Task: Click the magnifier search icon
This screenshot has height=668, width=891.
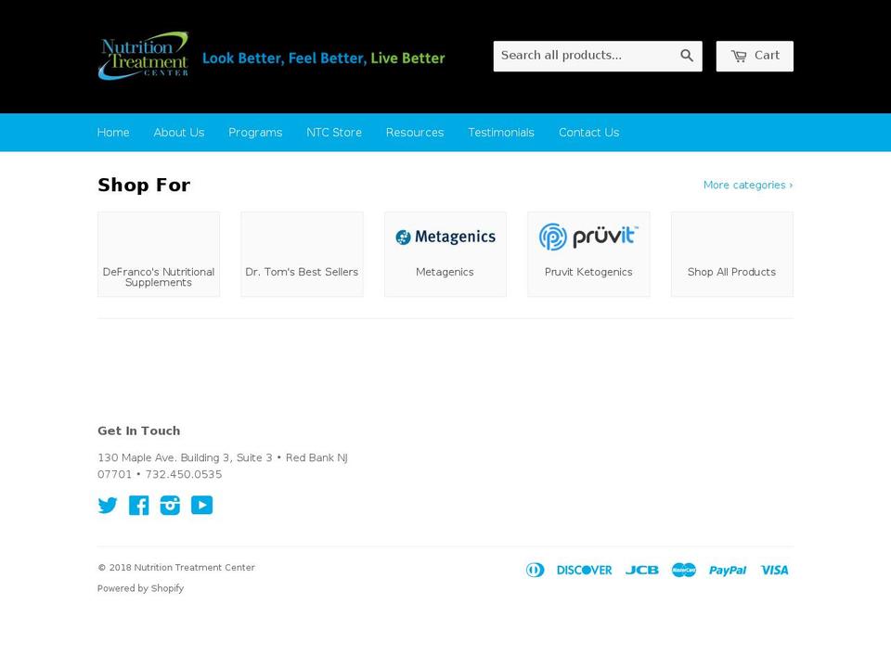Action: pyautogui.click(x=687, y=56)
